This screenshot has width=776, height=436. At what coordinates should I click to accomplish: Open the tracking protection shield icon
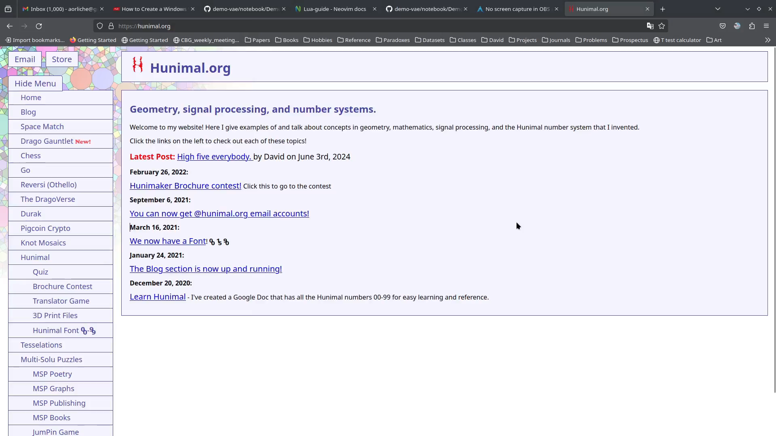pyautogui.click(x=100, y=26)
